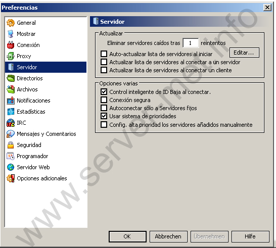Click the Seguridad padlock icon
Image resolution: width=276 pixels, height=248 pixels.
(x=11, y=145)
